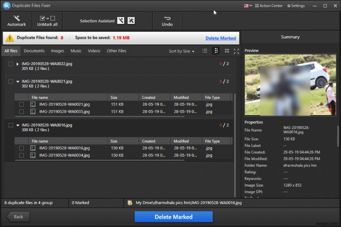
Task: Expand the IMG-20190528-WA0022.jpg group
Action: [17, 64]
